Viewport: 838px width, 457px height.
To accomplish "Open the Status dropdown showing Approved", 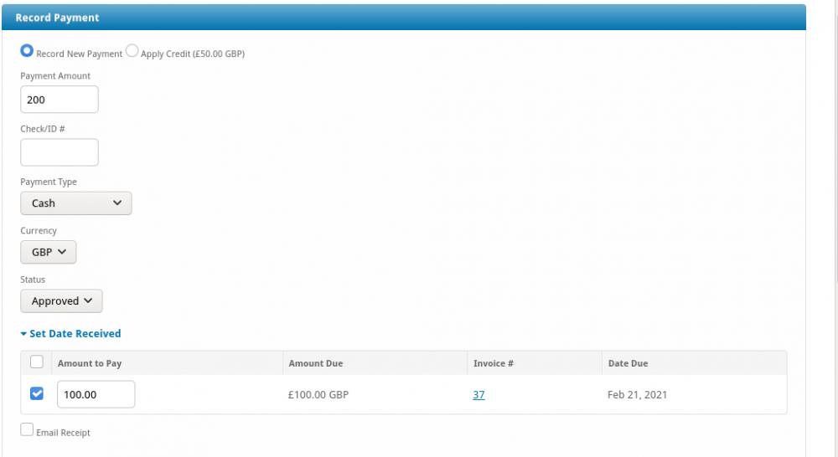I will [61, 301].
